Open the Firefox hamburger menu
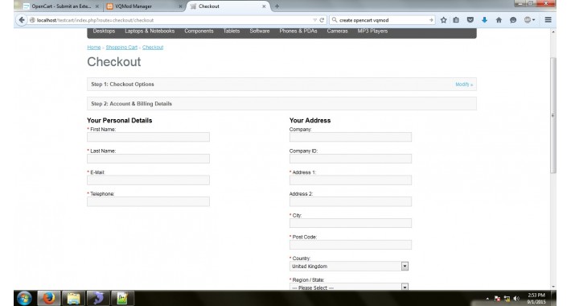The image size is (571, 306). click(x=548, y=20)
